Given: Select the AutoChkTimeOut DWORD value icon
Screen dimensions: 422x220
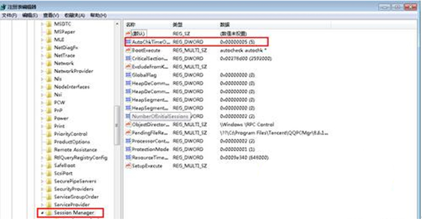Looking at the screenshot, I should [x=128, y=41].
